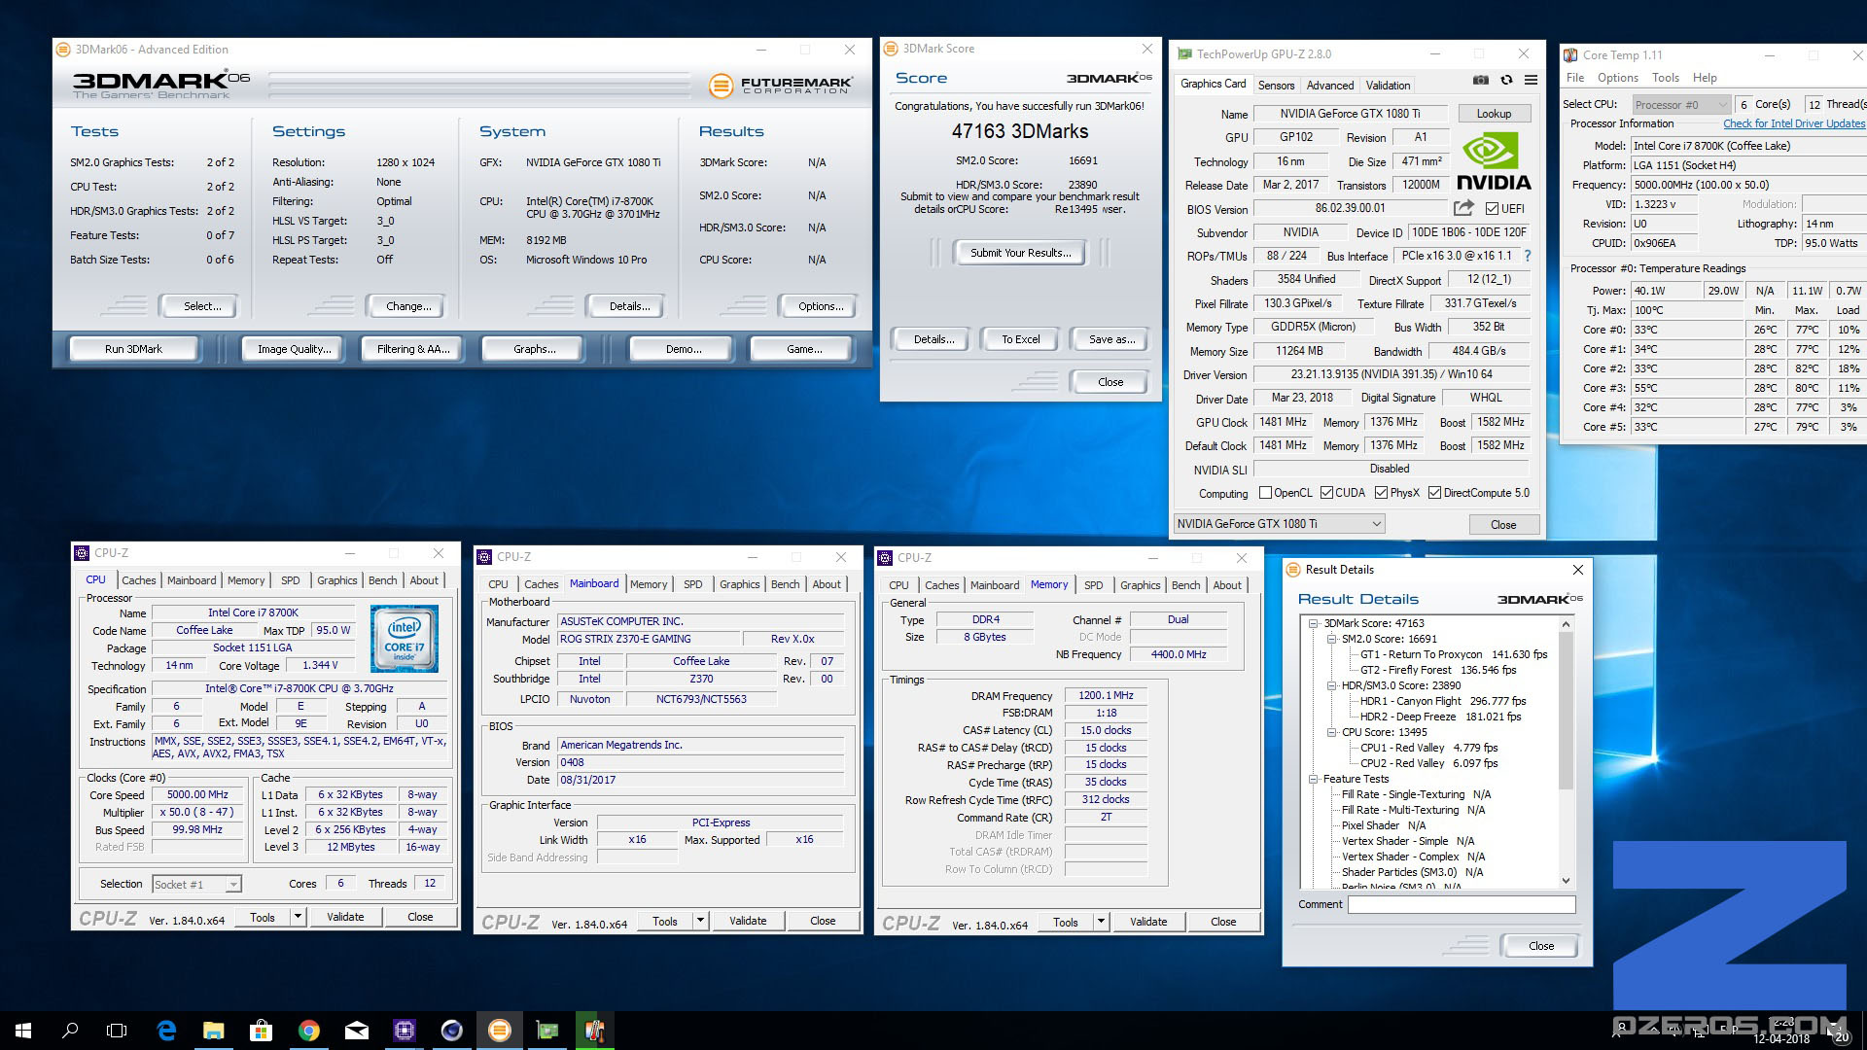Open the taskbar search
The image size is (1867, 1050).
tap(70, 1031)
